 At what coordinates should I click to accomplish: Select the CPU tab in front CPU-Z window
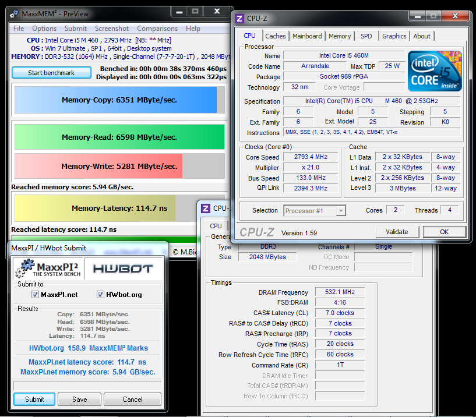pyautogui.click(x=249, y=36)
